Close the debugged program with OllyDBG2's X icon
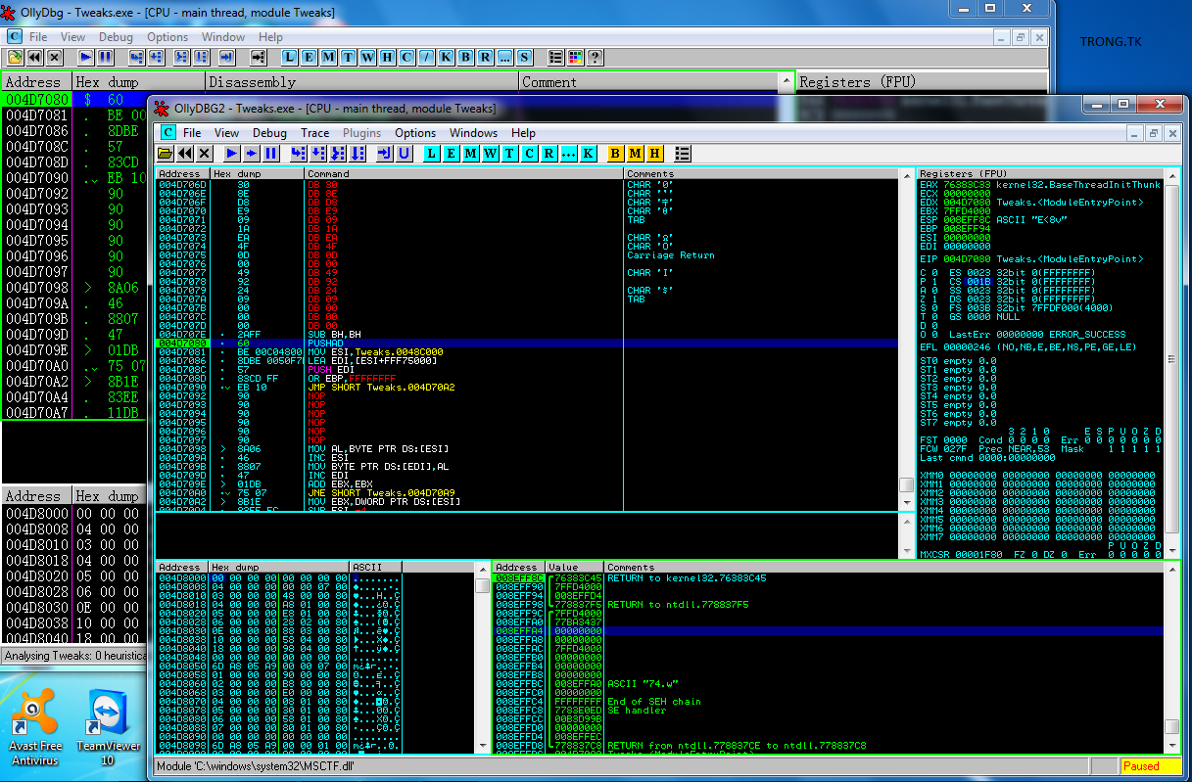The width and height of the screenshot is (1192, 782). point(204,154)
